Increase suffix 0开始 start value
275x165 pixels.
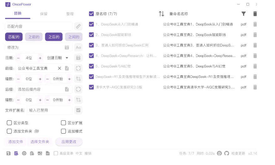click(x=69, y=100)
